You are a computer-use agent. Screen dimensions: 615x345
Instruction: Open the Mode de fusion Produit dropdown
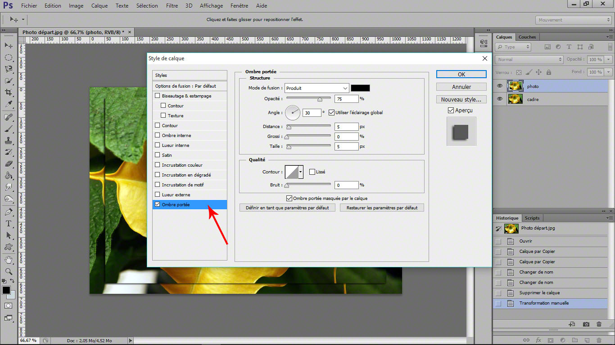click(x=317, y=88)
